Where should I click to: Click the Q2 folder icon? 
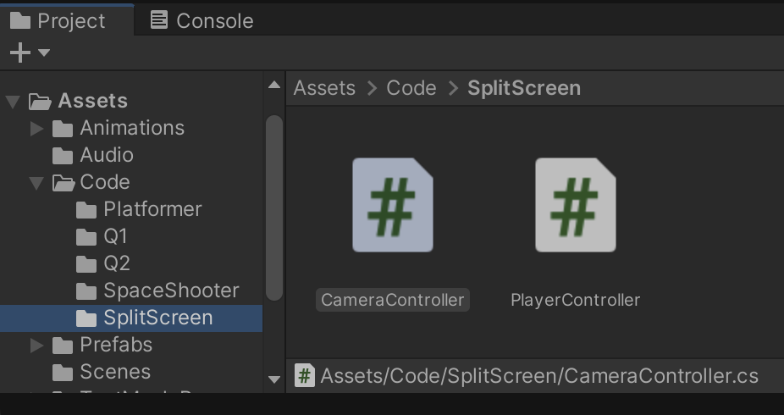click(86, 263)
